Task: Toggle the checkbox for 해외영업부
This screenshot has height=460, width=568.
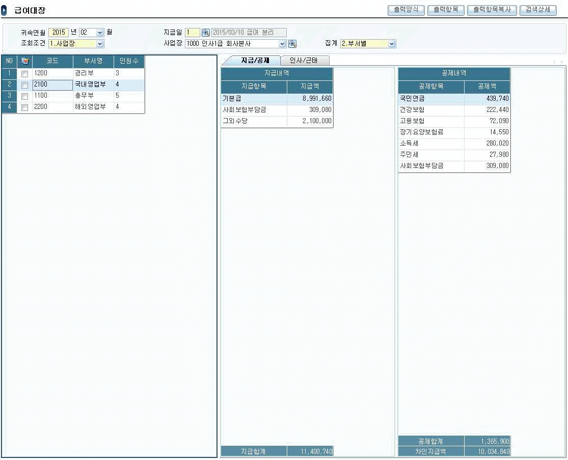Action: (24, 107)
